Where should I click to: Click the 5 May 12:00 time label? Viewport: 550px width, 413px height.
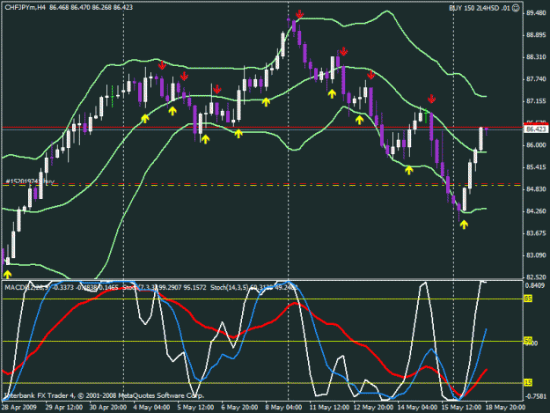pyautogui.click(x=195, y=408)
